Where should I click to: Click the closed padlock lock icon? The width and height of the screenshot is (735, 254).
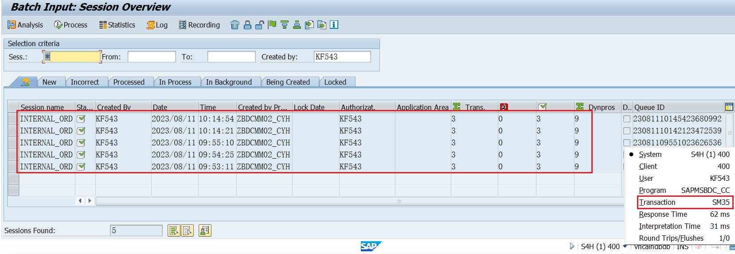247,25
